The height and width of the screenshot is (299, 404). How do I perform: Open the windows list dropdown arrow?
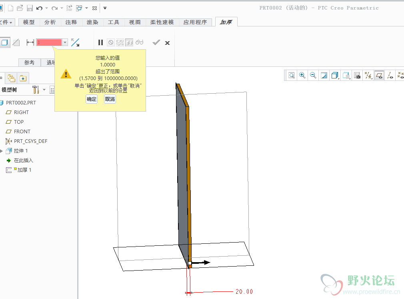tap(86, 8)
